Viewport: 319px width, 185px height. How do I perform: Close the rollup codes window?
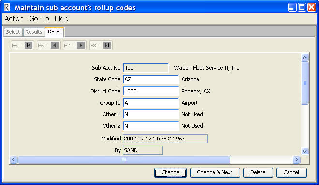tap(312, 8)
